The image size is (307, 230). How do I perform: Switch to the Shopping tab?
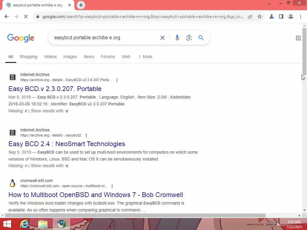pyautogui.click(x=28, y=57)
